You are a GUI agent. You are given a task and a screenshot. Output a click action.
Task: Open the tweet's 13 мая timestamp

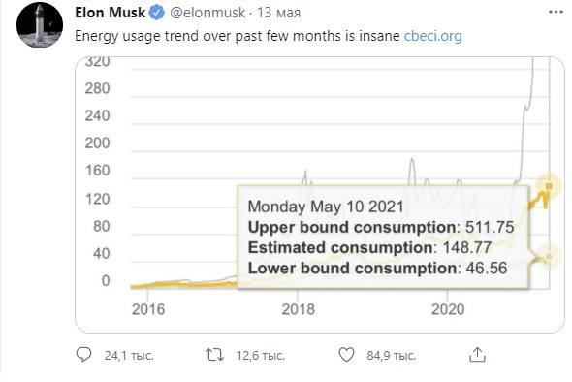(x=278, y=13)
